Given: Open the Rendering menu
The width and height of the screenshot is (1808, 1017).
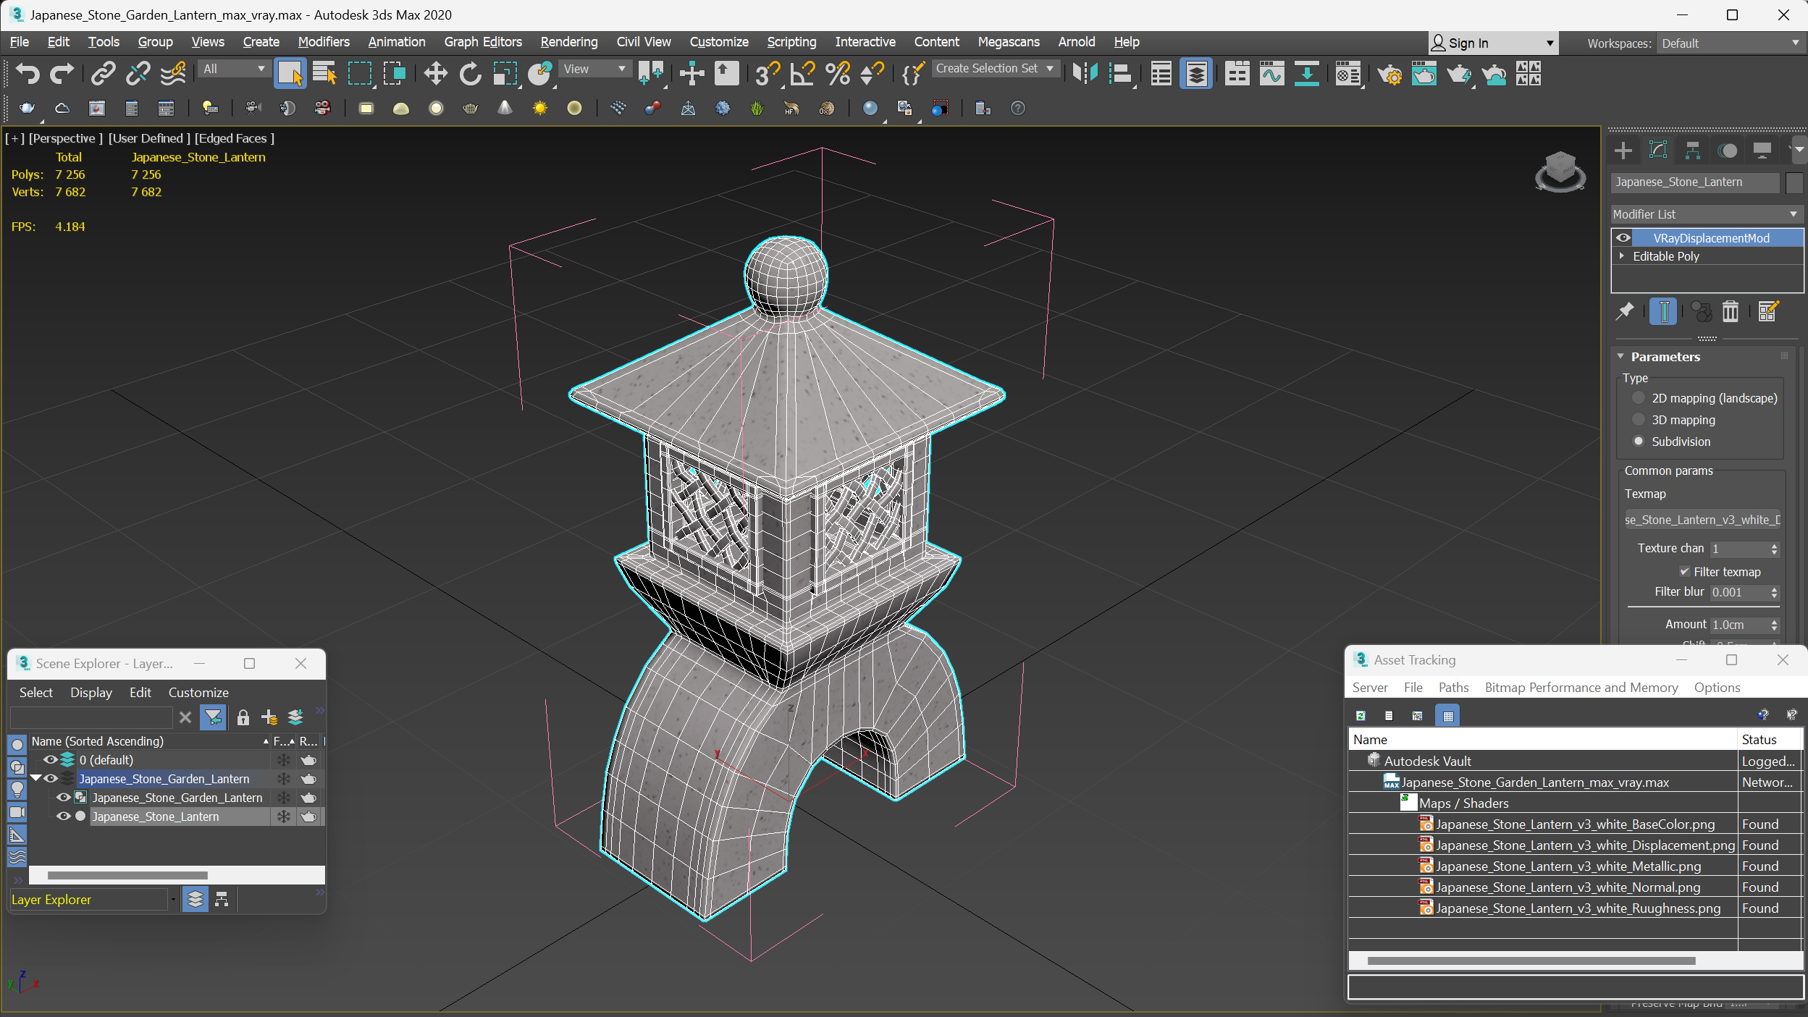Looking at the screenshot, I should (568, 42).
